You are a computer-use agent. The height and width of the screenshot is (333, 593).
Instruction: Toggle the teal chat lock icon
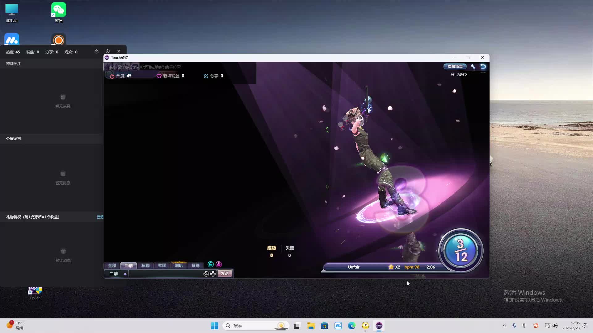click(x=211, y=264)
